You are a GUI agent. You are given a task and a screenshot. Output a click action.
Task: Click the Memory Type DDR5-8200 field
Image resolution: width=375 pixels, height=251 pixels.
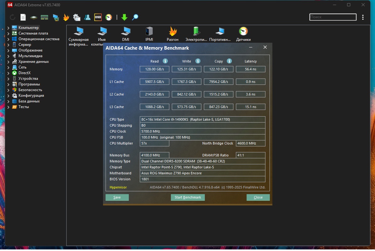click(203, 161)
